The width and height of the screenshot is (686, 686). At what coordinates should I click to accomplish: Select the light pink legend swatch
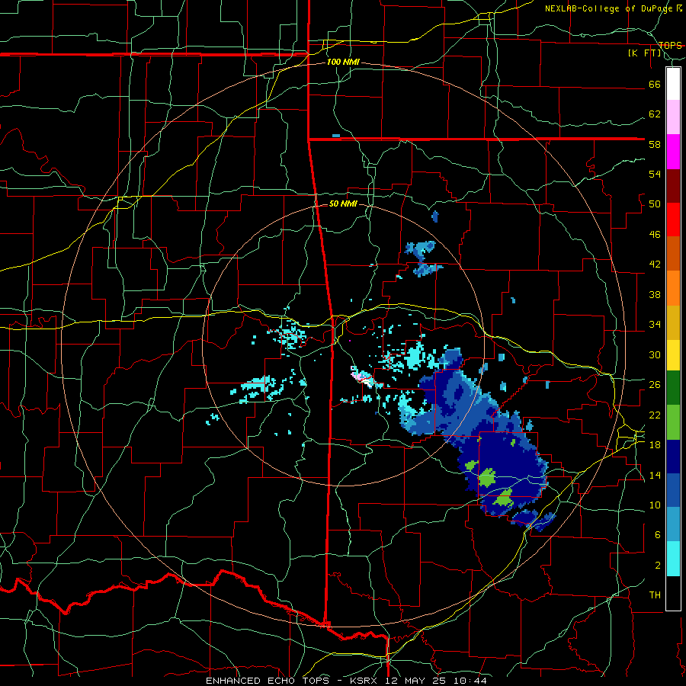coord(673,117)
